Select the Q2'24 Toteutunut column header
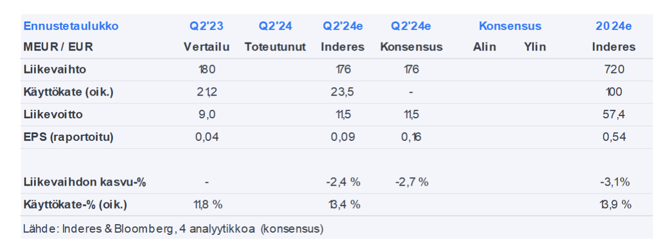 [x=275, y=26]
